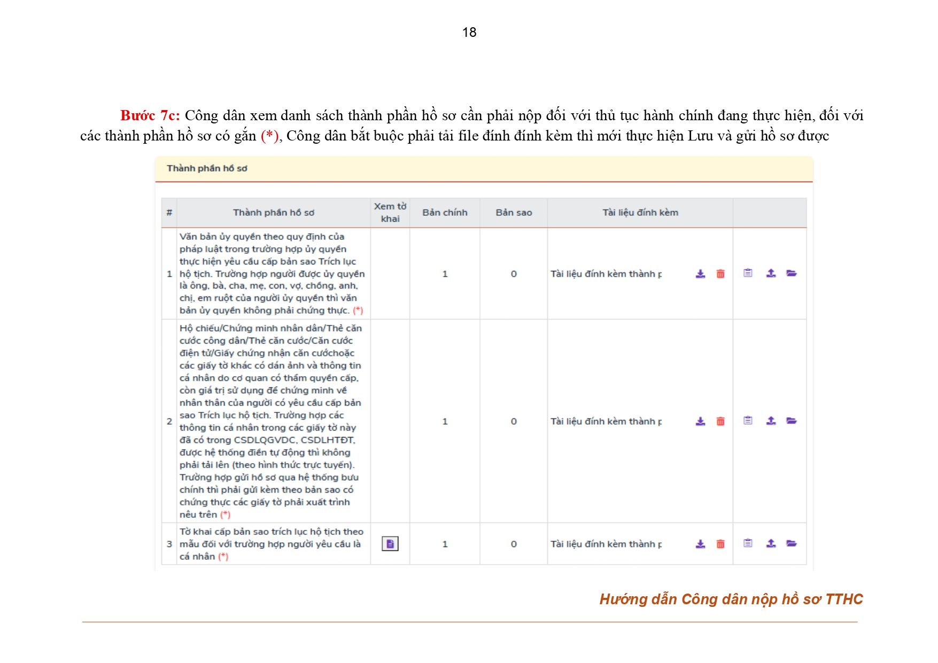Screen dimensions: 938x663
Task: Download the attachment for row 3
Action: pyautogui.click(x=700, y=544)
